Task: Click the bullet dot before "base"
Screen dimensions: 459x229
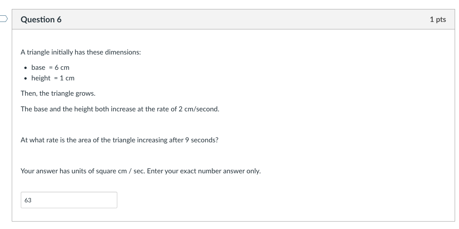Action: pyautogui.click(x=25, y=68)
